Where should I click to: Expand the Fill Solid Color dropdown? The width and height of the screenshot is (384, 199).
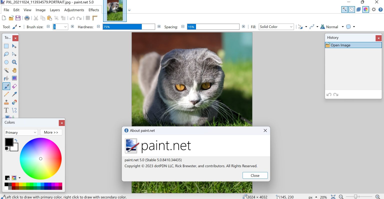pyautogui.click(x=276, y=27)
